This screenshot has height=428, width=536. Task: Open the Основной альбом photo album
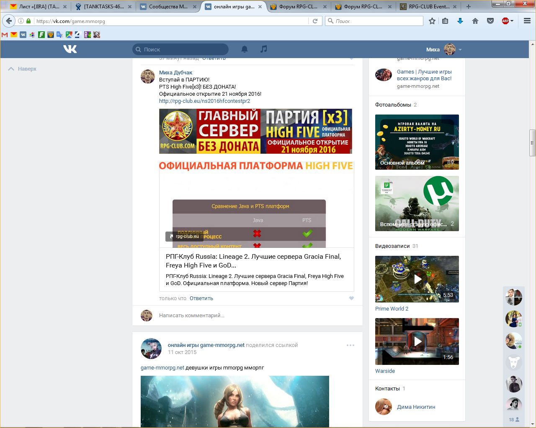tap(417, 142)
